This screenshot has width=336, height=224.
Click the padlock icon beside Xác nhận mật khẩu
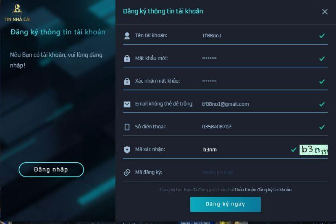127,81
